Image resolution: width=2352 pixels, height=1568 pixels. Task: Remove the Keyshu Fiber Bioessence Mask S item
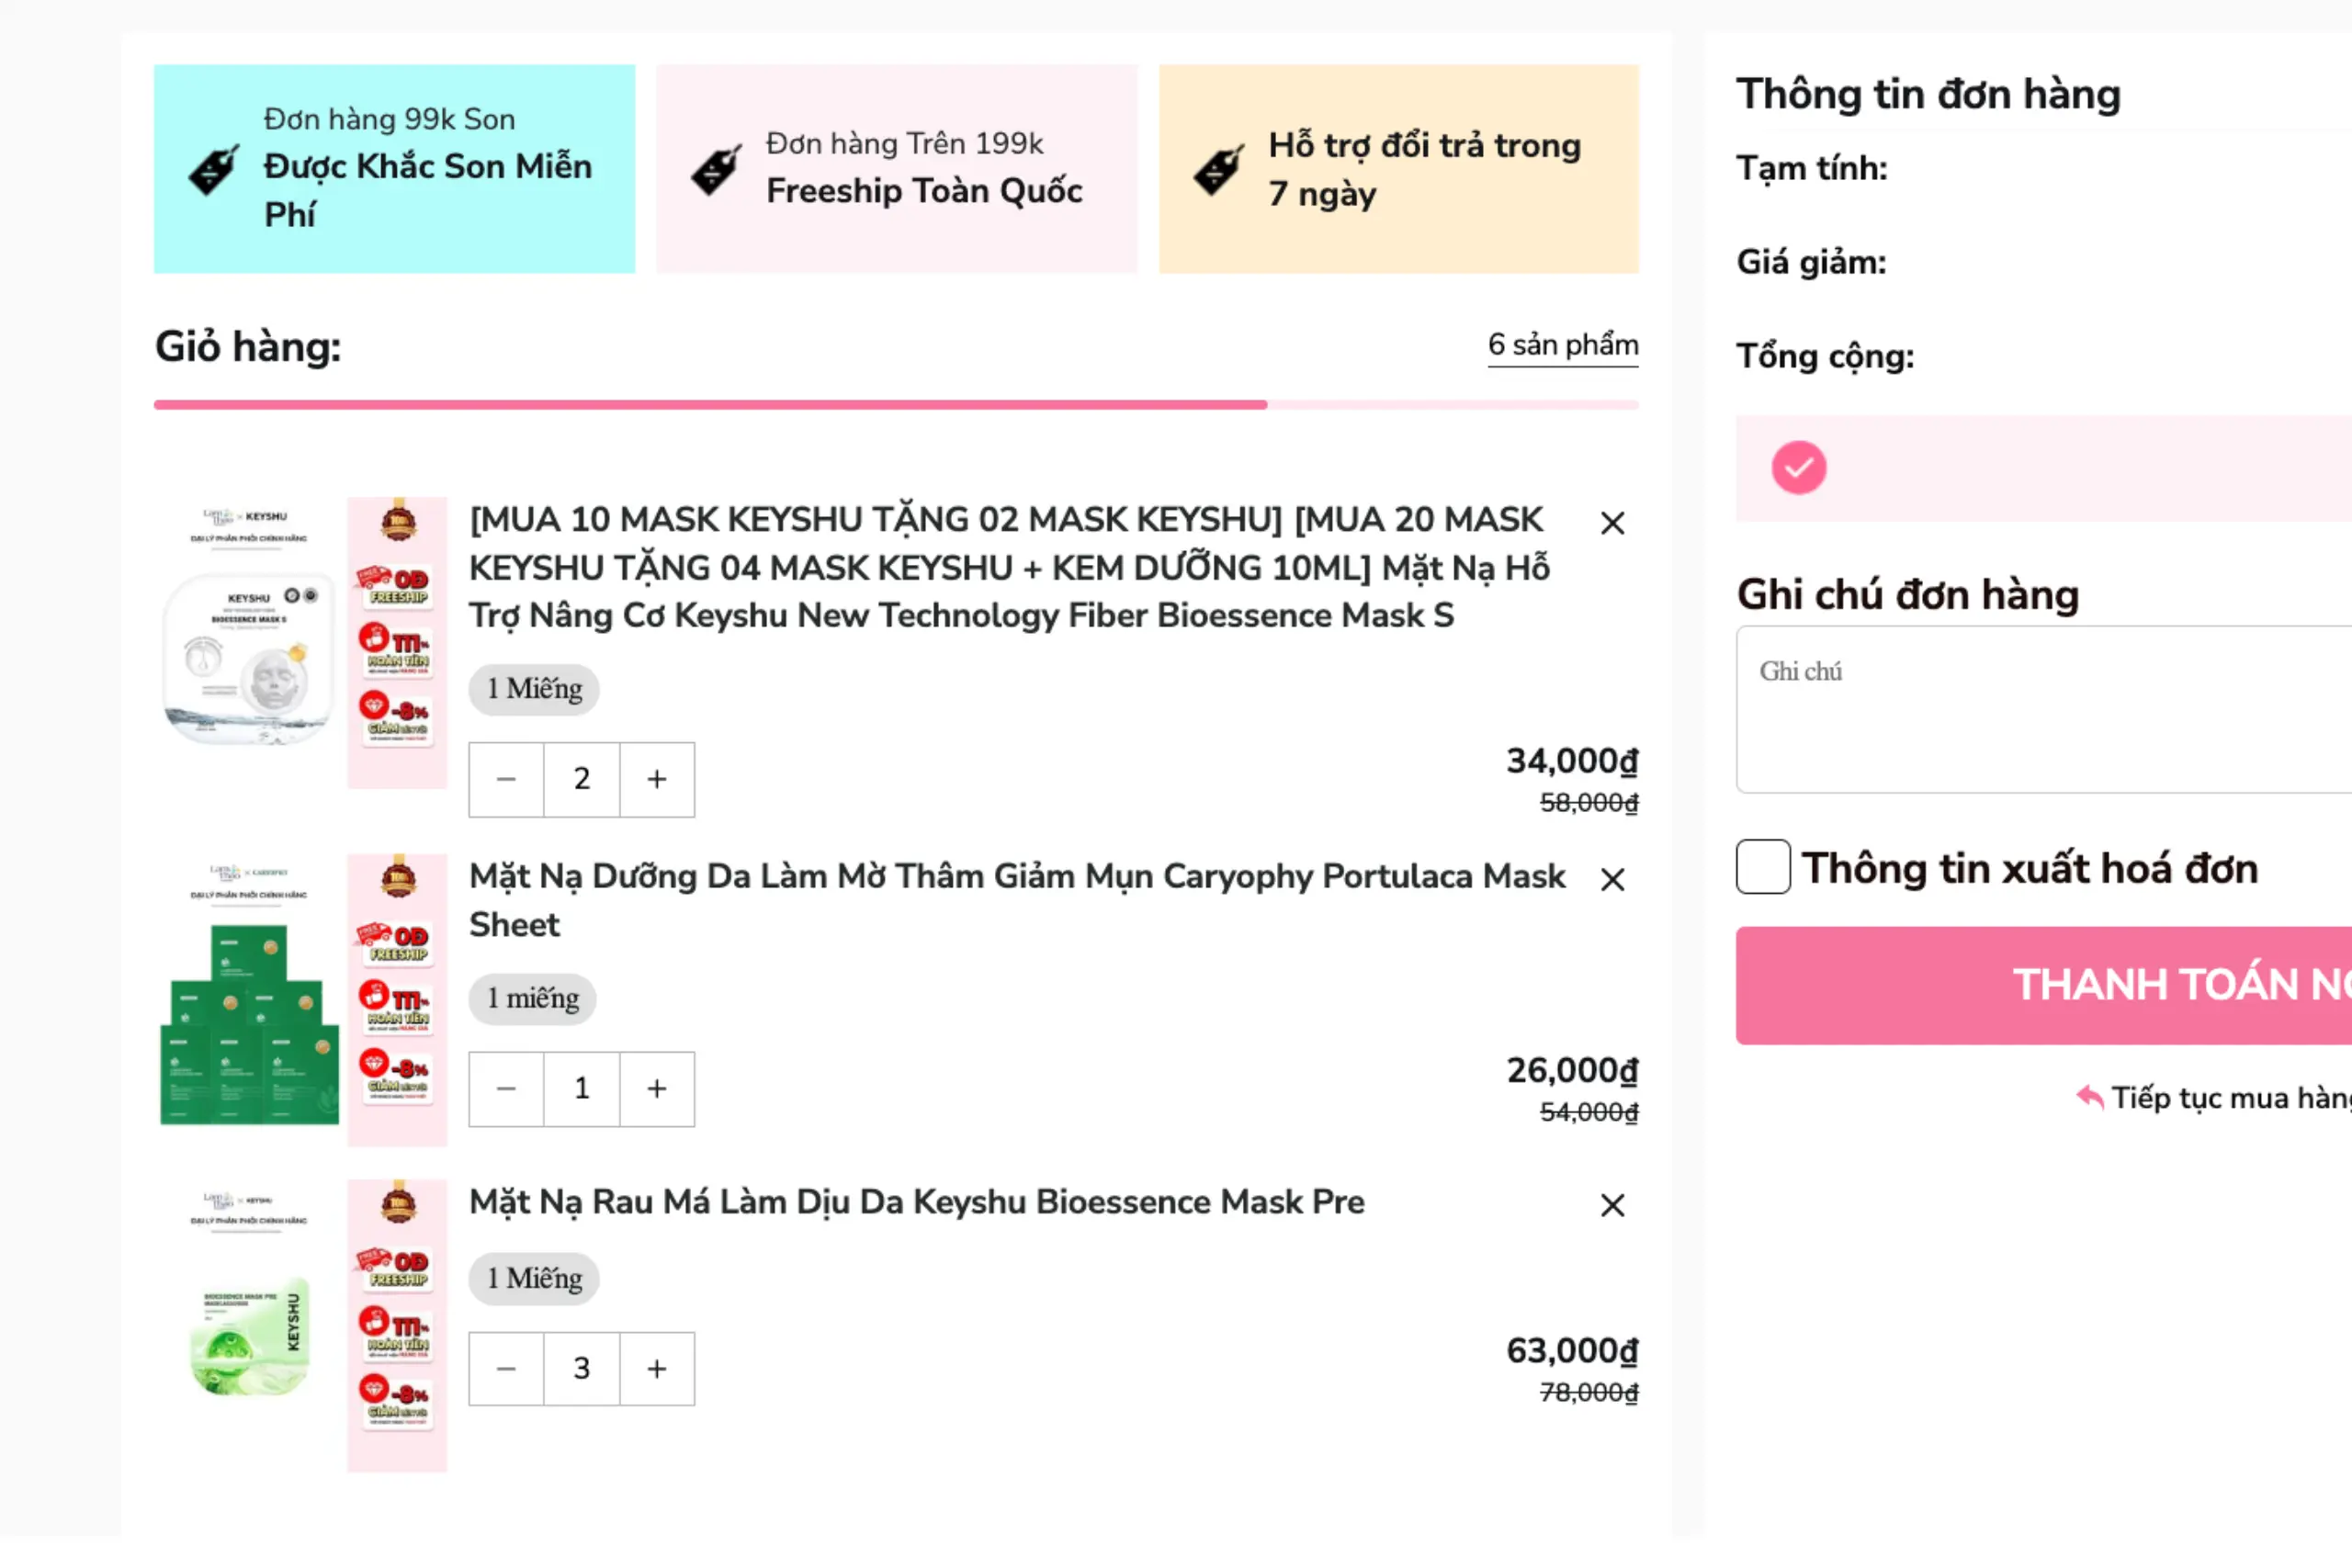coord(1612,523)
